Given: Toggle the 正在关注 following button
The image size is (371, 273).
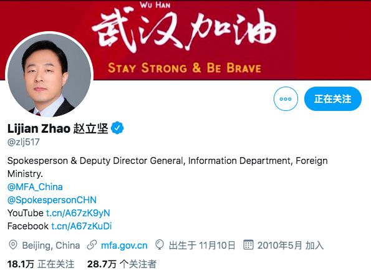Looking at the screenshot, I should click(333, 99).
